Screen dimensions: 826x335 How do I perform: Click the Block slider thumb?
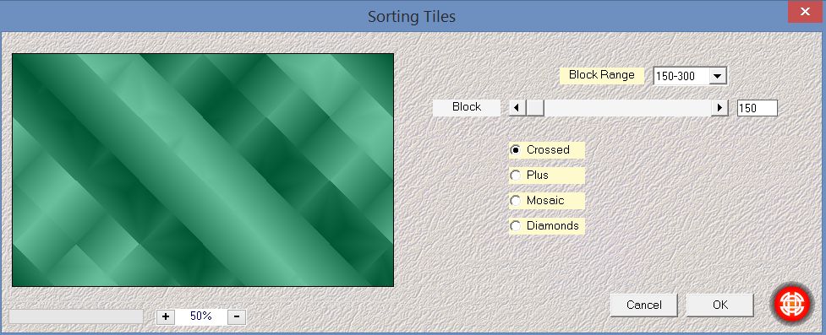point(535,108)
